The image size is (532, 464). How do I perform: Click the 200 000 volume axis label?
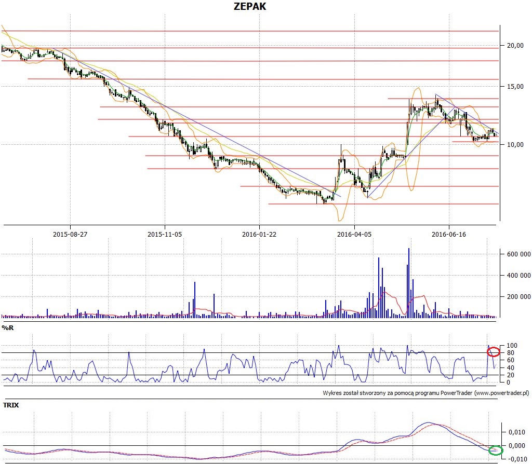click(519, 296)
